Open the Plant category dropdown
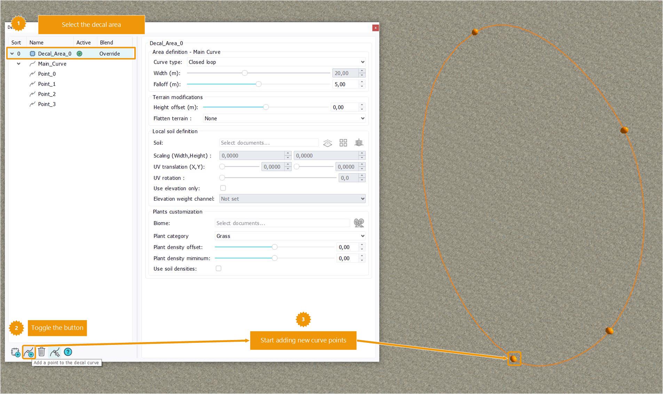This screenshot has height=394, width=663. pyautogui.click(x=290, y=236)
